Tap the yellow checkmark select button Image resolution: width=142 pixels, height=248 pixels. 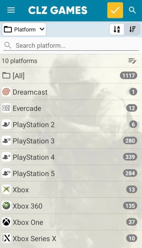115,10
